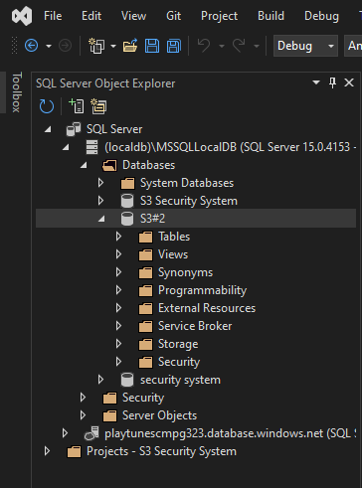Viewport: 362px width, 488px height.
Task: Click the New Project toolbar icon
Action: coord(96,46)
